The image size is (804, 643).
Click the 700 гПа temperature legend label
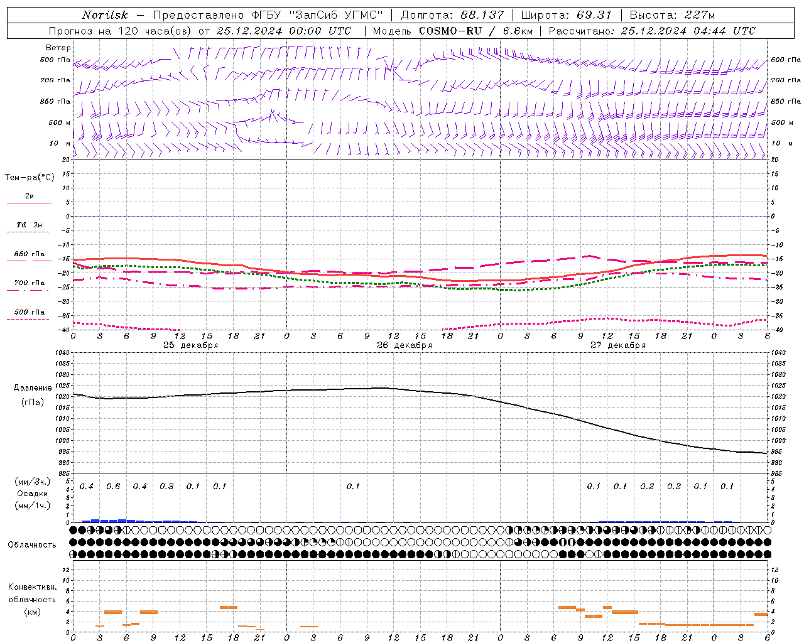(x=30, y=283)
